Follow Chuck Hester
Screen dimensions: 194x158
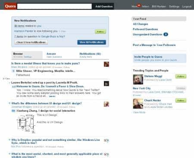pyautogui.click(x=181, y=100)
